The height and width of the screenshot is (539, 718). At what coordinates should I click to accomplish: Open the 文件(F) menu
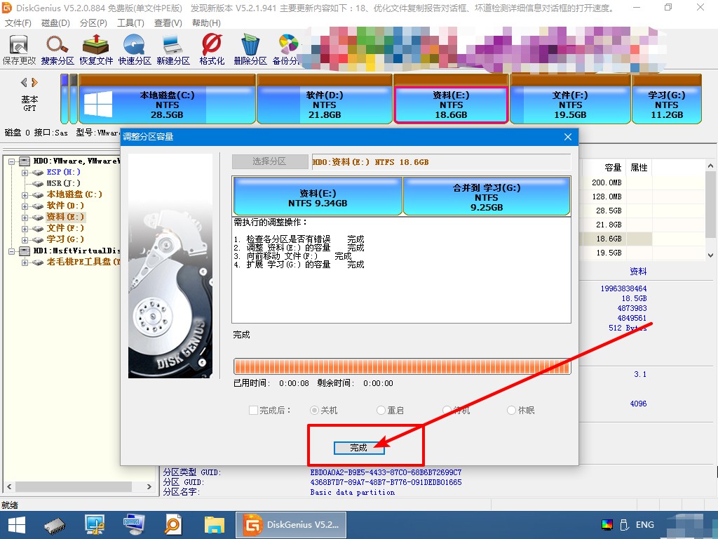click(18, 23)
